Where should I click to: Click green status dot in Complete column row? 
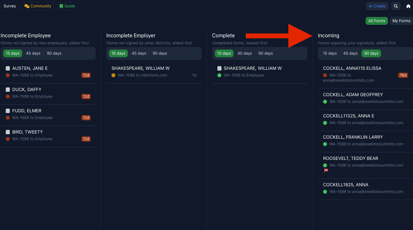(219, 75)
